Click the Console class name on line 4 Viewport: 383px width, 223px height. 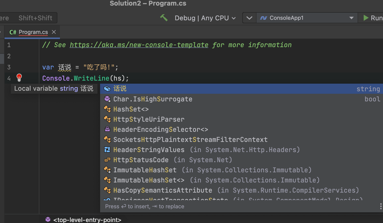56,78
